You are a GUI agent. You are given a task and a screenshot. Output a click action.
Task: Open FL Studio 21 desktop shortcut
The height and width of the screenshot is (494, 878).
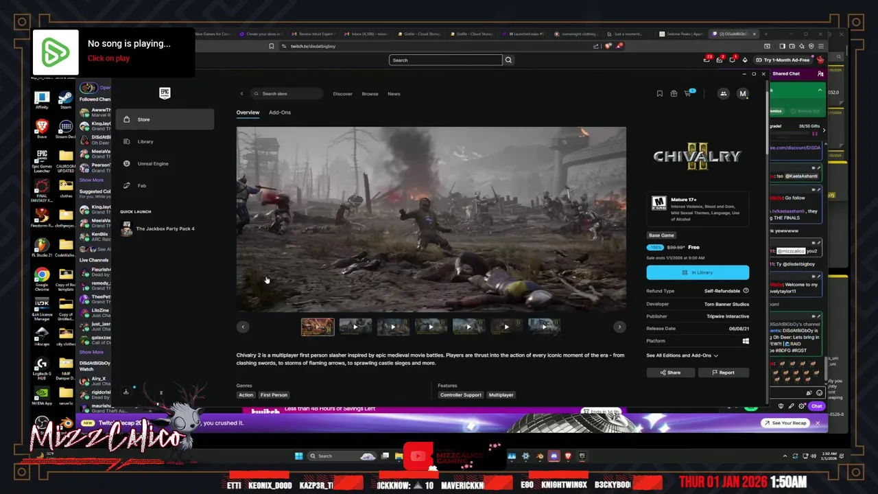[42, 247]
